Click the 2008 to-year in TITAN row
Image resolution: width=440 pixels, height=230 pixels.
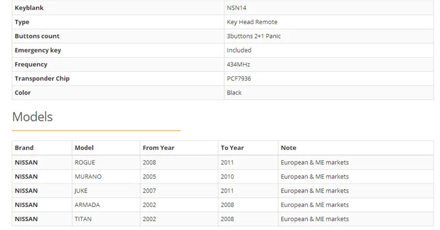tap(227, 219)
